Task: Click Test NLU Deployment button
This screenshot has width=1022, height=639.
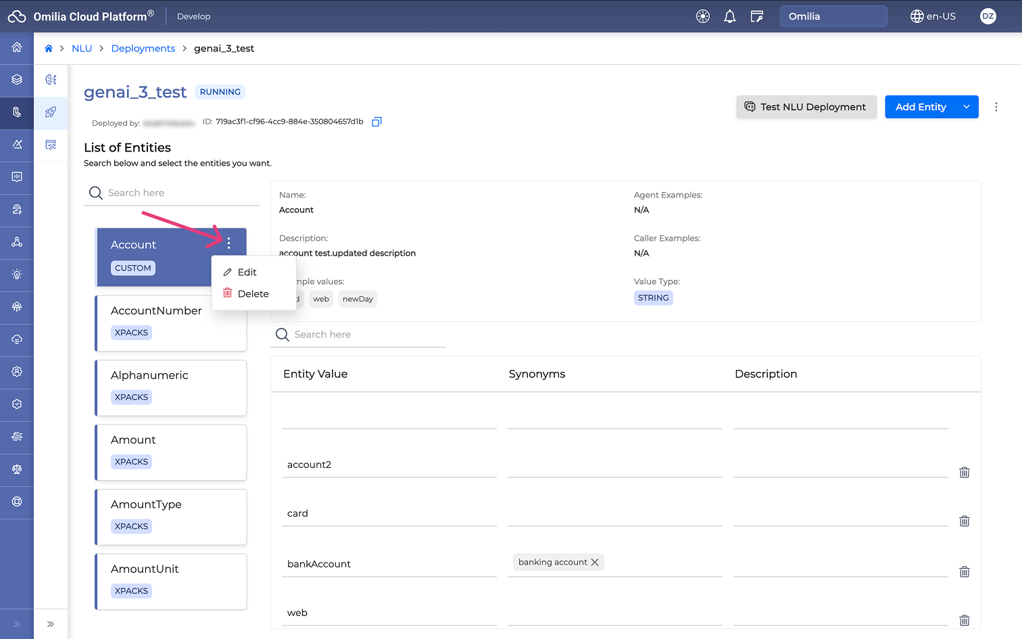Action: 806,107
